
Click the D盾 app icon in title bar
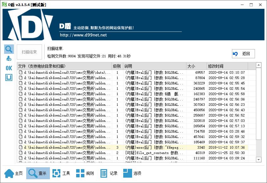coord(4,5)
